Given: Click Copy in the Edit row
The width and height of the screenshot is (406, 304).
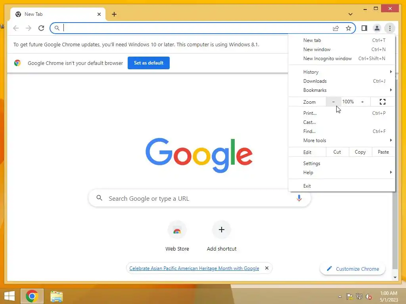Looking at the screenshot, I should (360, 152).
